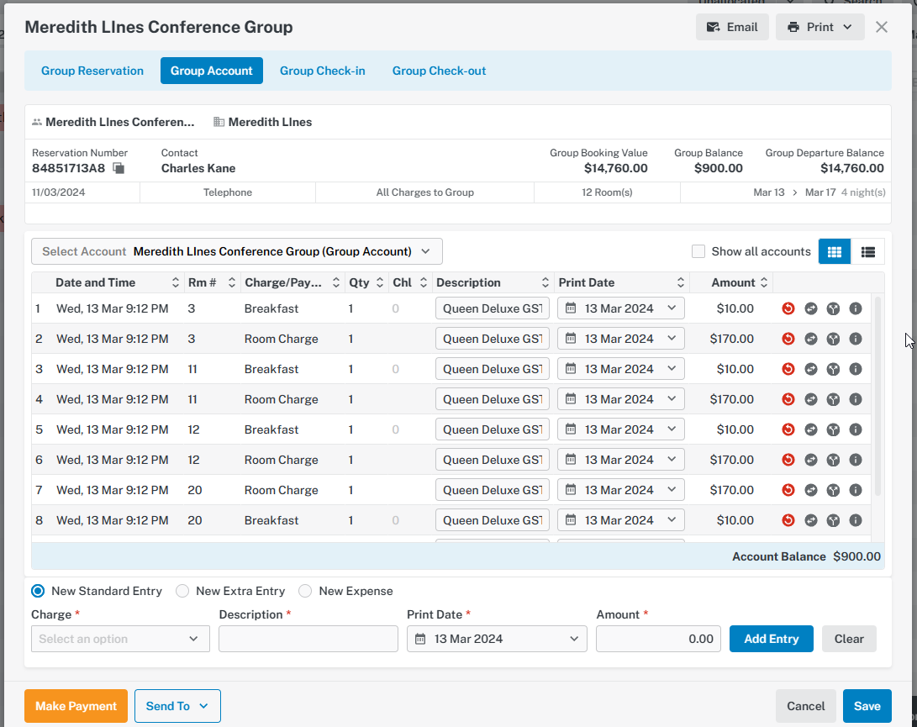Viewport: 917px width, 727px height.
Task: Split the row 7 Room Charge for room 20
Action: pyautogui.click(x=833, y=490)
